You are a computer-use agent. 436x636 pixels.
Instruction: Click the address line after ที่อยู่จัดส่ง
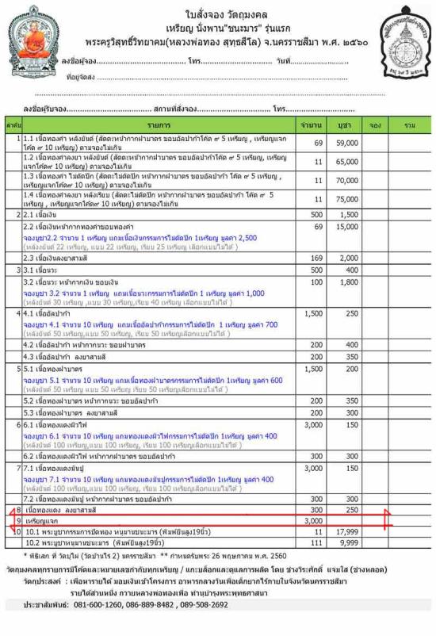(222, 78)
